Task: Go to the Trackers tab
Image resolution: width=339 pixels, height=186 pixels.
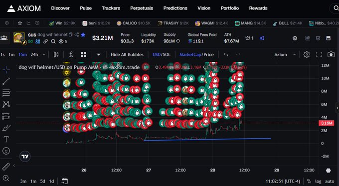Action: [x=111, y=8]
